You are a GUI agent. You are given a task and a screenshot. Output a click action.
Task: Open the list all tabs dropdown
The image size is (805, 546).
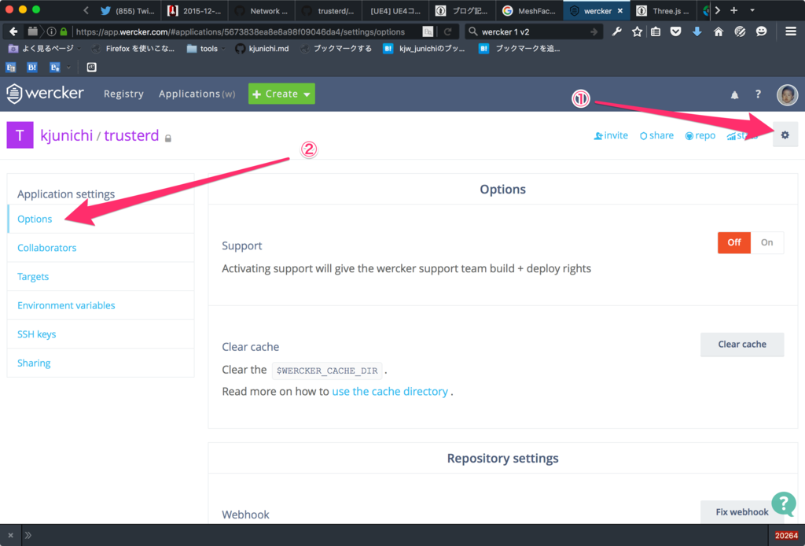coord(752,10)
